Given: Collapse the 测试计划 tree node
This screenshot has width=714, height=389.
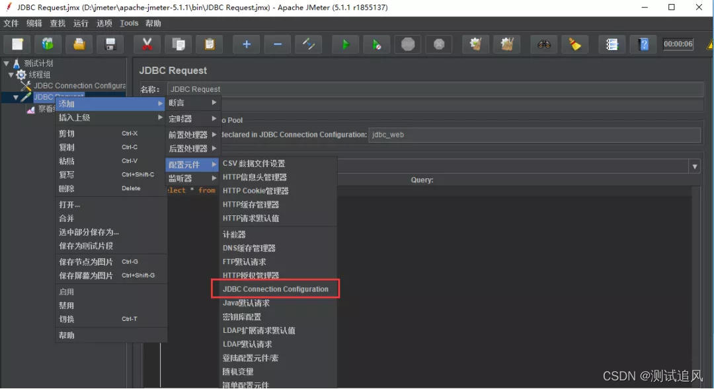Looking at the screenshot, I should (x=7, y=63).
